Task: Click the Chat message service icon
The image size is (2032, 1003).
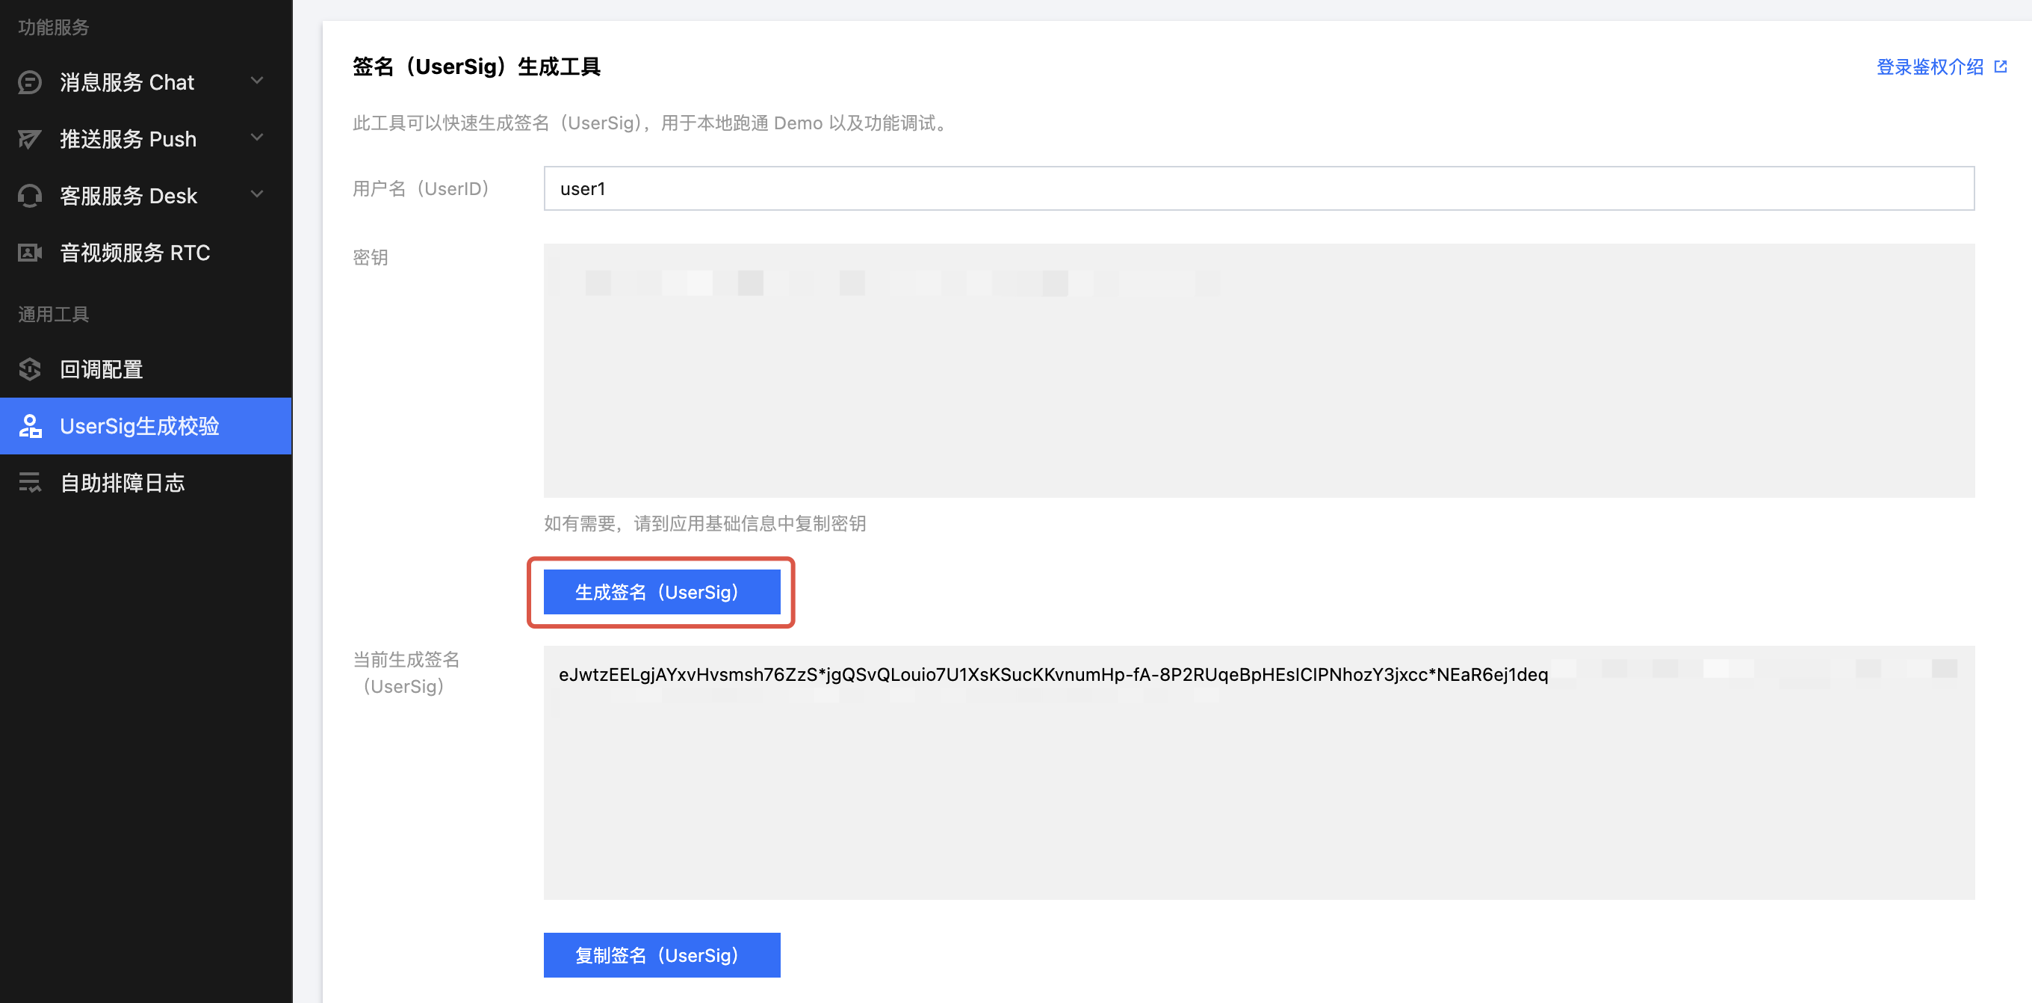Action: [30, 82]
